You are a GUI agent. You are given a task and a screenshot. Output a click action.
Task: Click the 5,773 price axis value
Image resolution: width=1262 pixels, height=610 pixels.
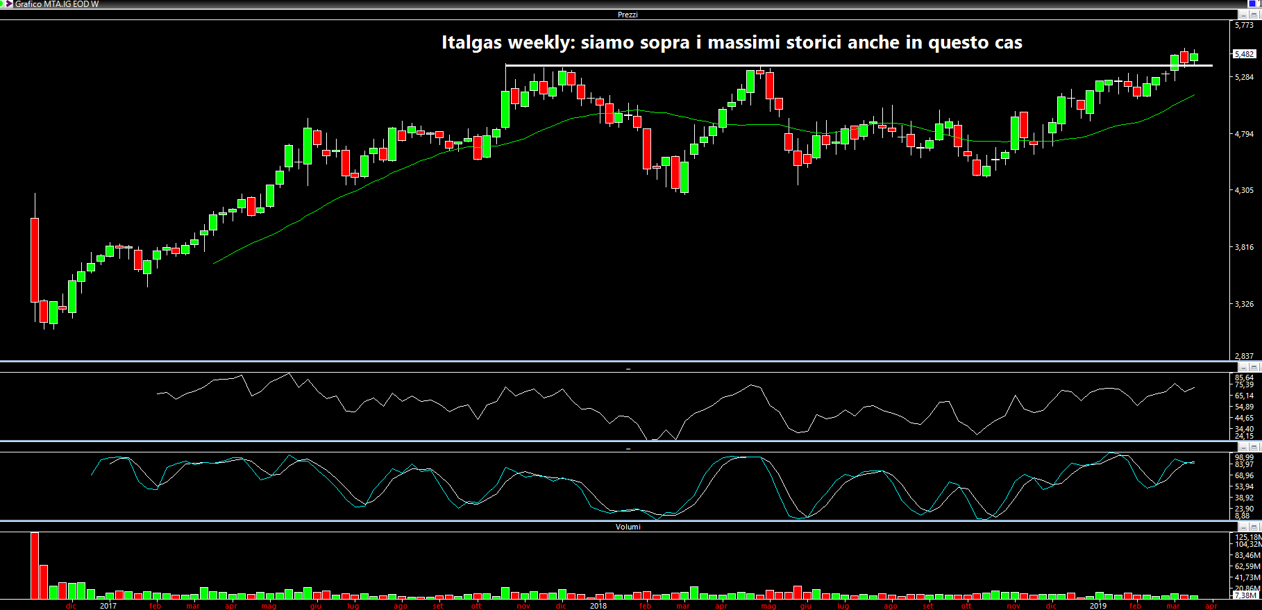1244,25
